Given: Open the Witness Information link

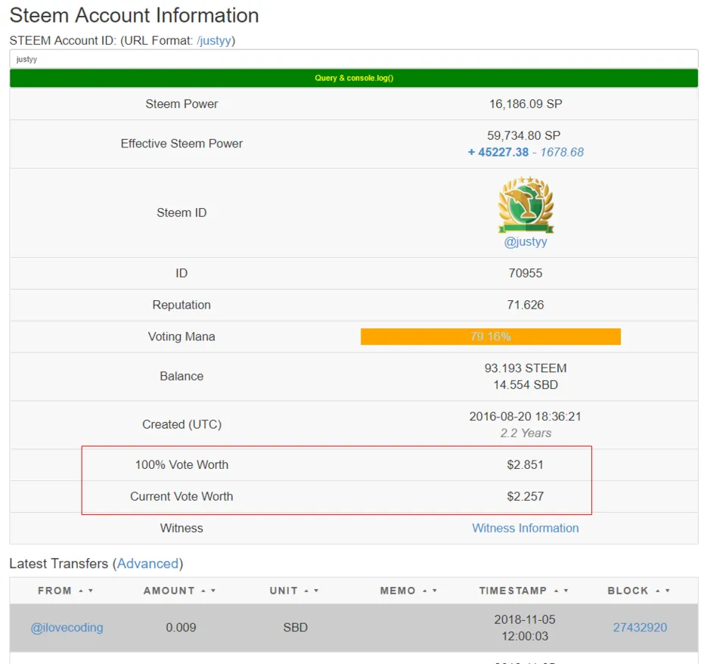Looking at the screenshot, I should (x=526, y=529).
